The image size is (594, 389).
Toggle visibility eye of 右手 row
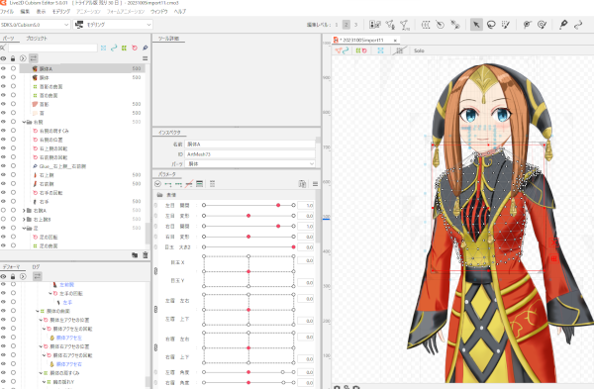pos(3,202)
